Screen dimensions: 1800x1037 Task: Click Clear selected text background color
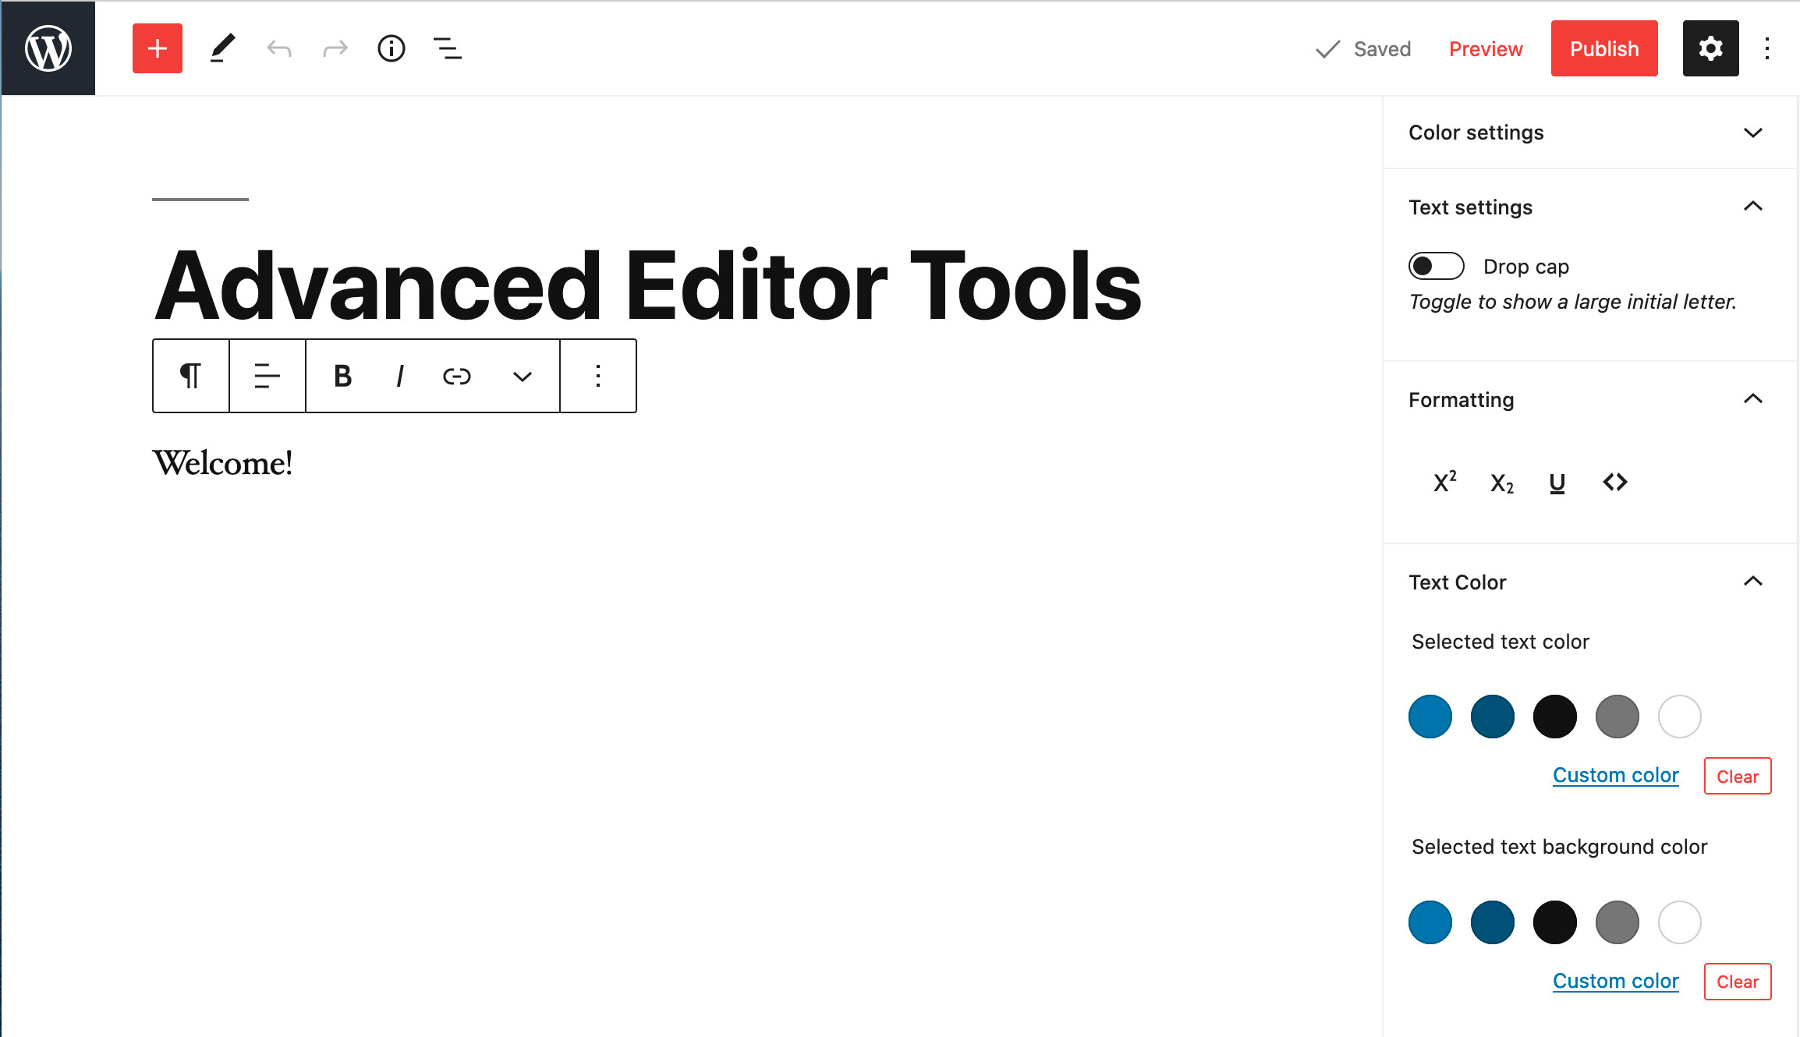coord(1737,982)
